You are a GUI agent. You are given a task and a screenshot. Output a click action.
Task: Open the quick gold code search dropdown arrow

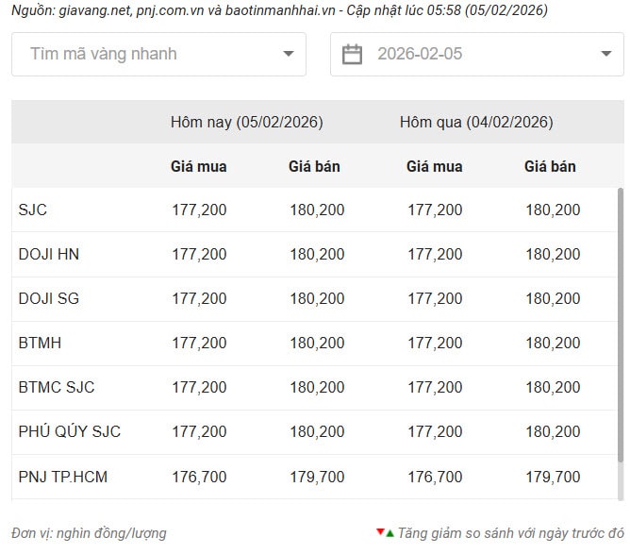point(289,54)
